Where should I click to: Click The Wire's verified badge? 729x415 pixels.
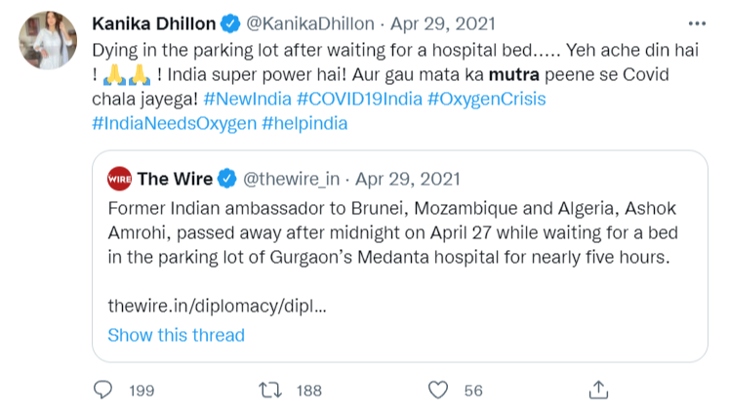tap(228, 179)
